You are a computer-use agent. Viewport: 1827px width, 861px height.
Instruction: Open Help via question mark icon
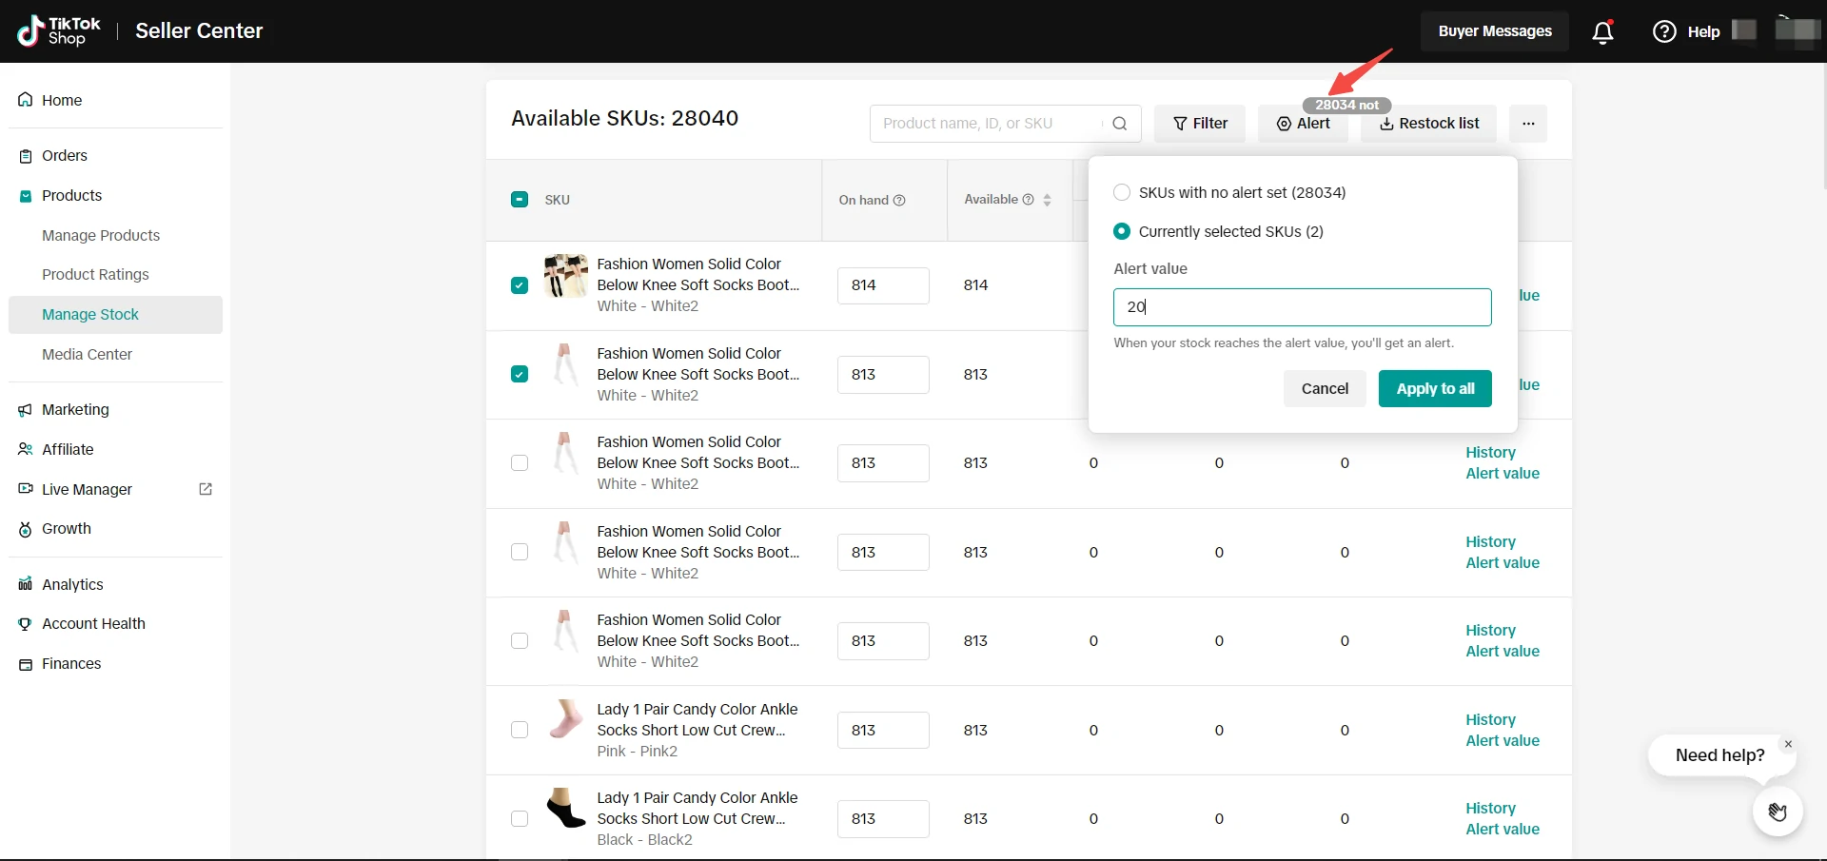pos(1664,31)
